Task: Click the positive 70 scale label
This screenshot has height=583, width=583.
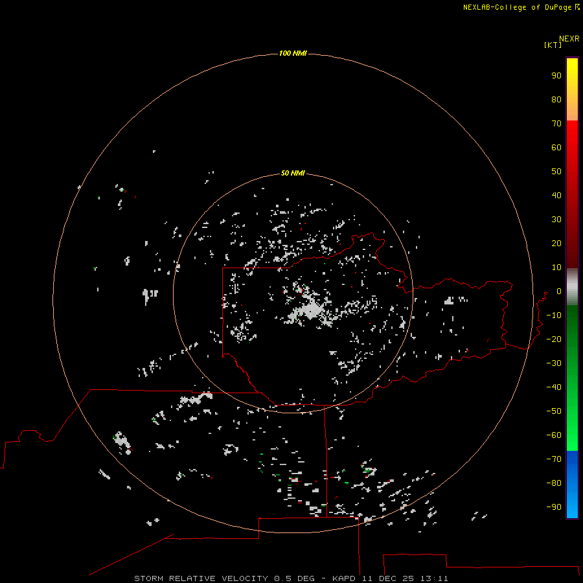Action: [556, 124]
